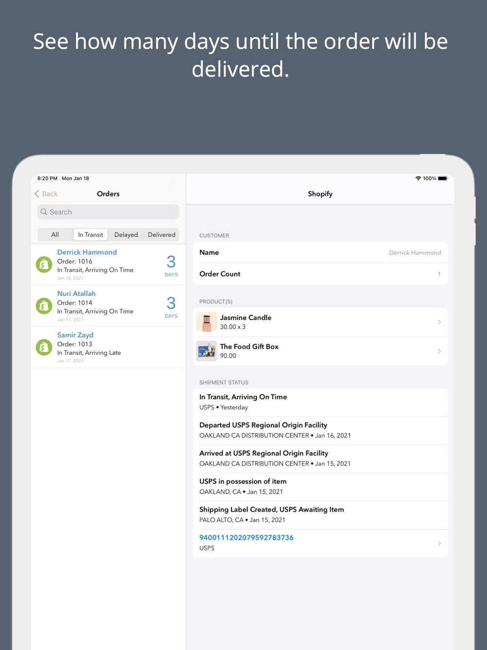Click 'USPS in possession of item' entry

pos(243,481)
